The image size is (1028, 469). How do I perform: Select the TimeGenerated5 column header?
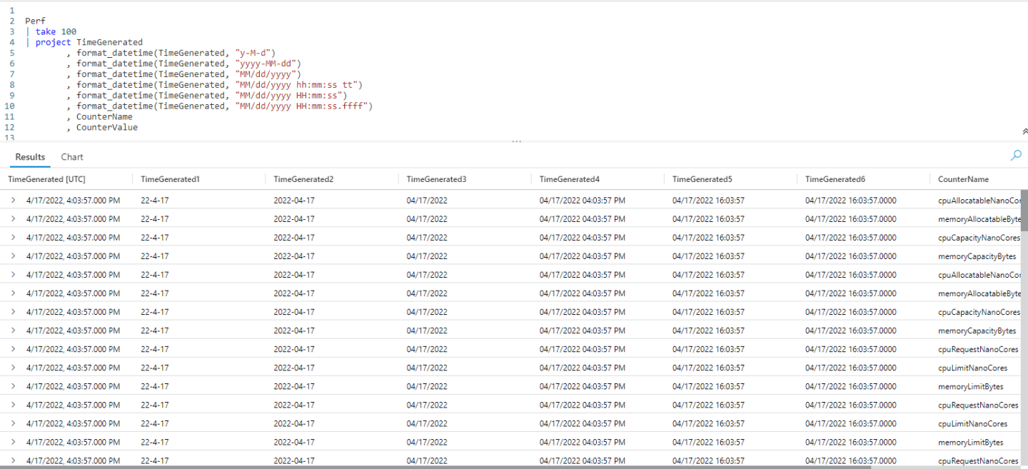[x=702, y=179]
